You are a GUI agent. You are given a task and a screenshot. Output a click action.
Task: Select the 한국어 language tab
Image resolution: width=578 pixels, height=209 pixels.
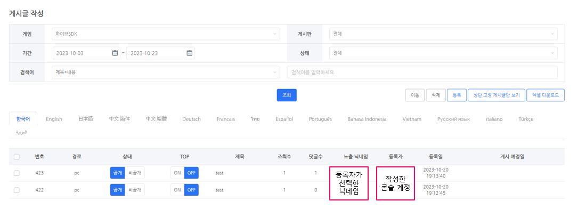(23, 119)
